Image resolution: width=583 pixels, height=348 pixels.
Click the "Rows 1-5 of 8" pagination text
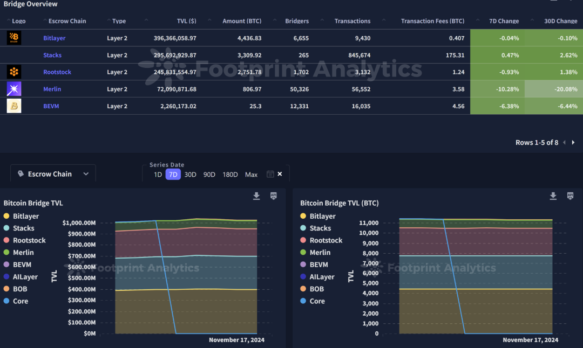point(537,142)
